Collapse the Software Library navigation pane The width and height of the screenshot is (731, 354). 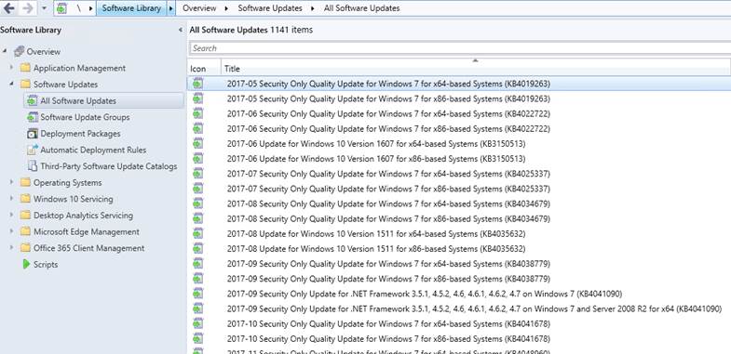pos(181,31)
